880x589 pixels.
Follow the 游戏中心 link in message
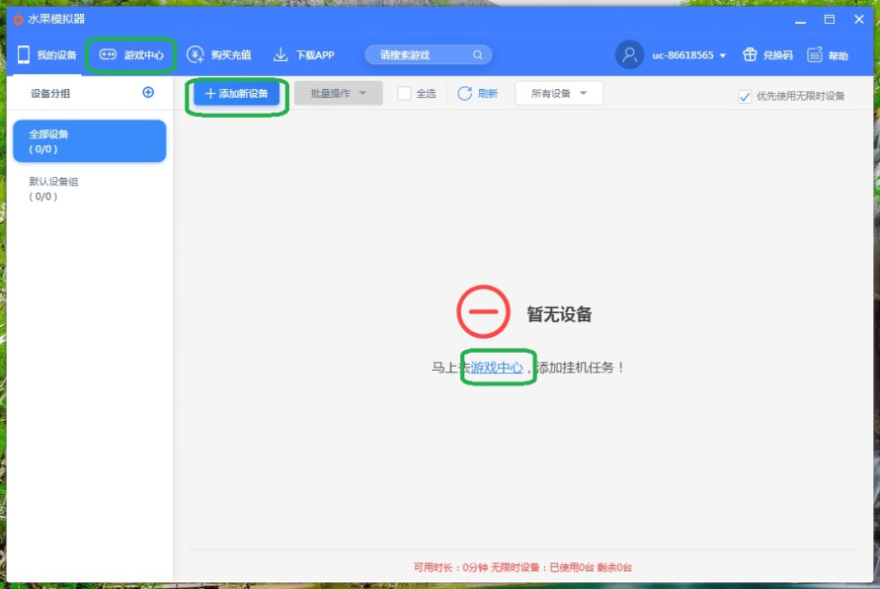click(x=497, y=368)
